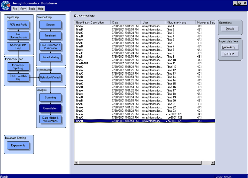Click the horizontal scrollbar right arrow
Image resolution: width=248 pixels, height=178 pixels.
click(x=213, y=162)
